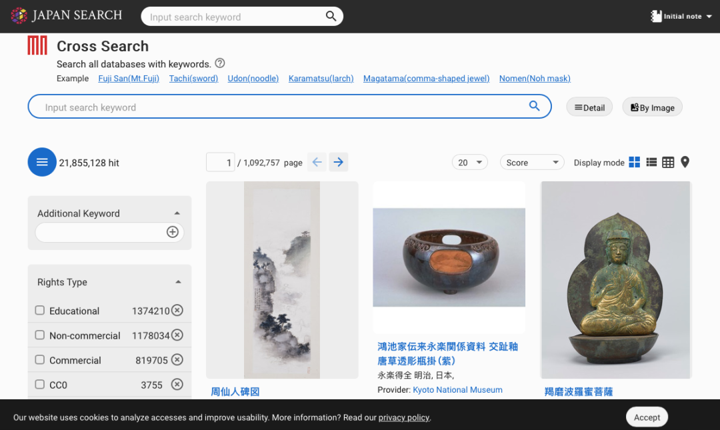Image resolution: width=720 pixels, height=430 pixels.
Task: Go to next results page arrow
Action: click(x=339, y=162)
